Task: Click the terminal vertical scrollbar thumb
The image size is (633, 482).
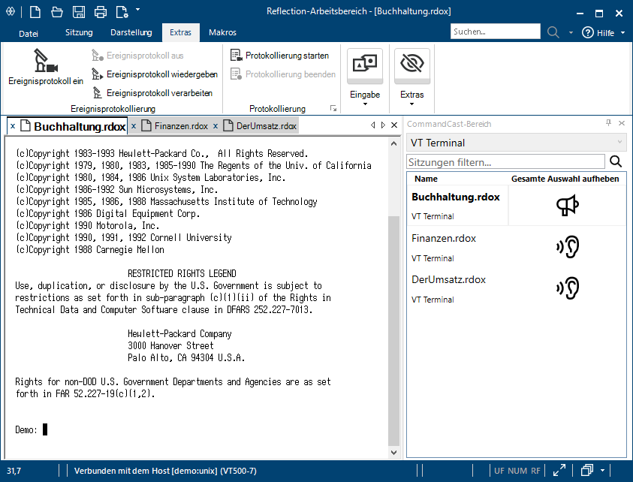Action: (x=394, y=331)
